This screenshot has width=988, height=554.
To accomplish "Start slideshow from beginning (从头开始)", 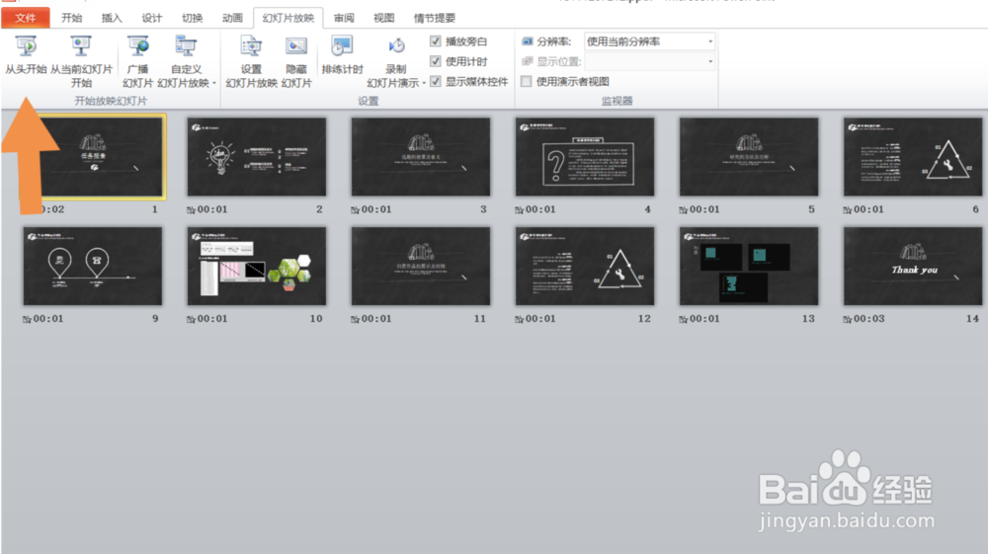I will [26, 54].
